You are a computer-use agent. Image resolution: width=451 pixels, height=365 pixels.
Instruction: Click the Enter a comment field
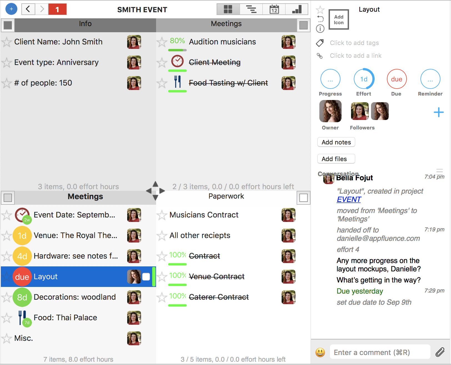[x=380, y=352]
